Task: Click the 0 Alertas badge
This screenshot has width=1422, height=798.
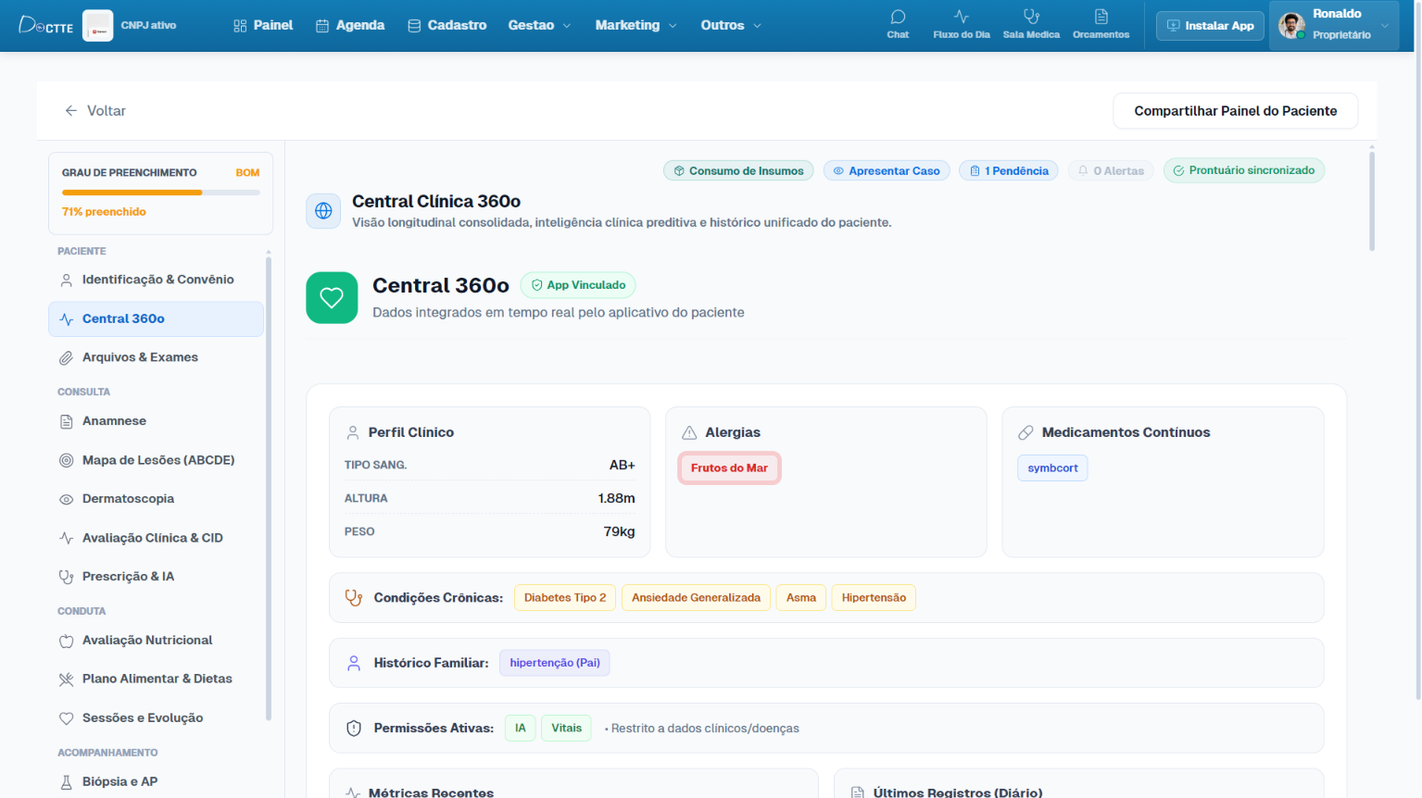Action: [x=1111, y=170]
